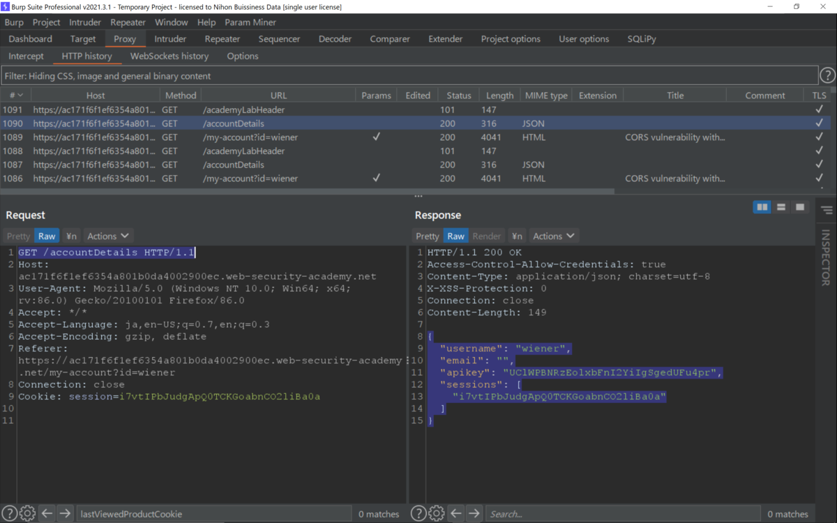The width and height of the screenshot is (837, 523).
Task: Click the Request search input field
Action: coord(213,514)
